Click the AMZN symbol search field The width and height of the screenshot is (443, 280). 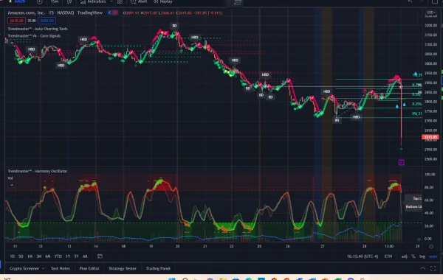coord(19,1)
